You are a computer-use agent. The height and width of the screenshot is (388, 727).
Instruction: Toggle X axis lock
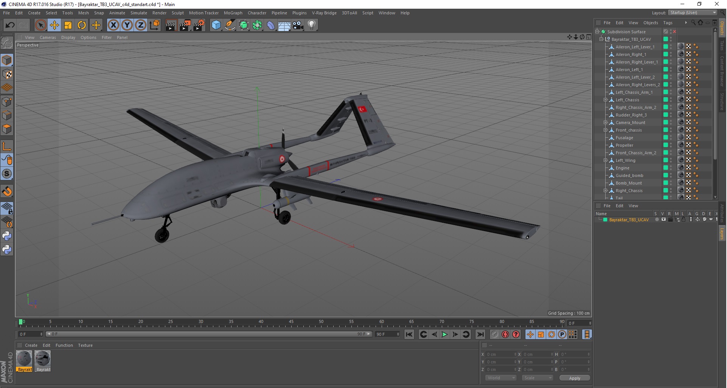click(113, 25)
